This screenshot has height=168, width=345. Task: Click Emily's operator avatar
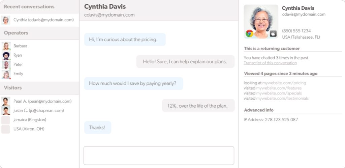point(6,74)
